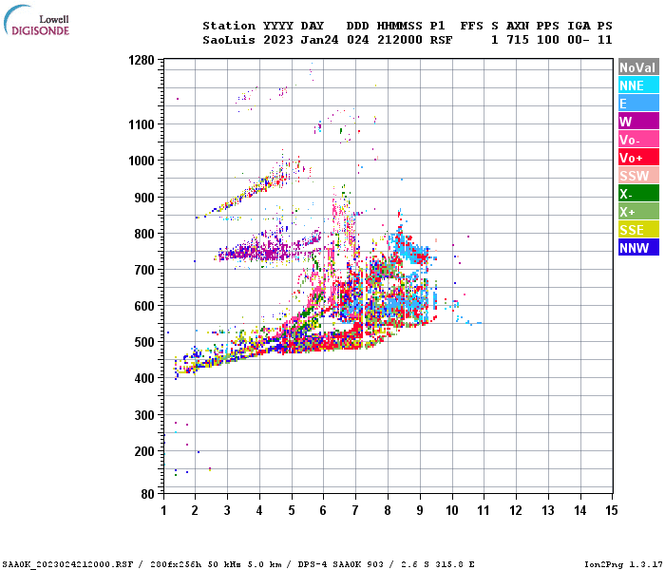Select the SSW salmon legend swatch
This screenshot has width=665, height=570.
[638, 175]
